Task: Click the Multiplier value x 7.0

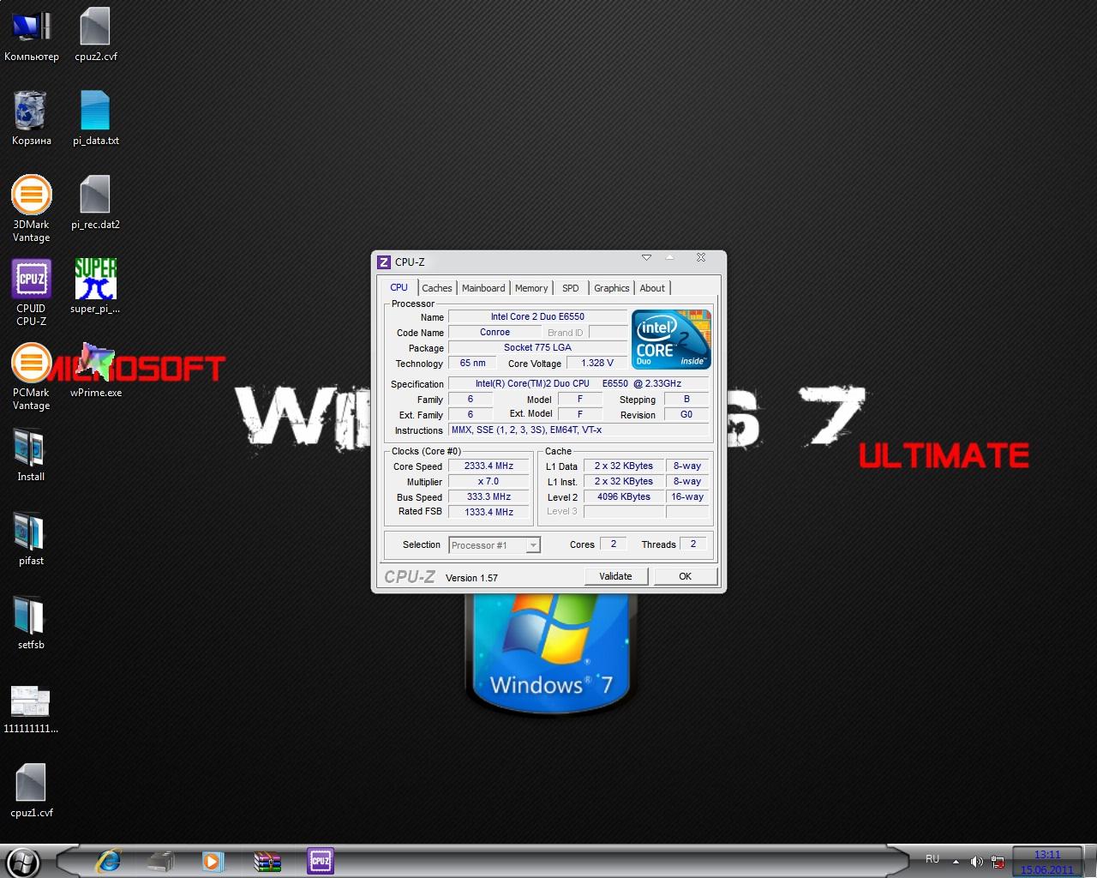Action: point(489,482)
